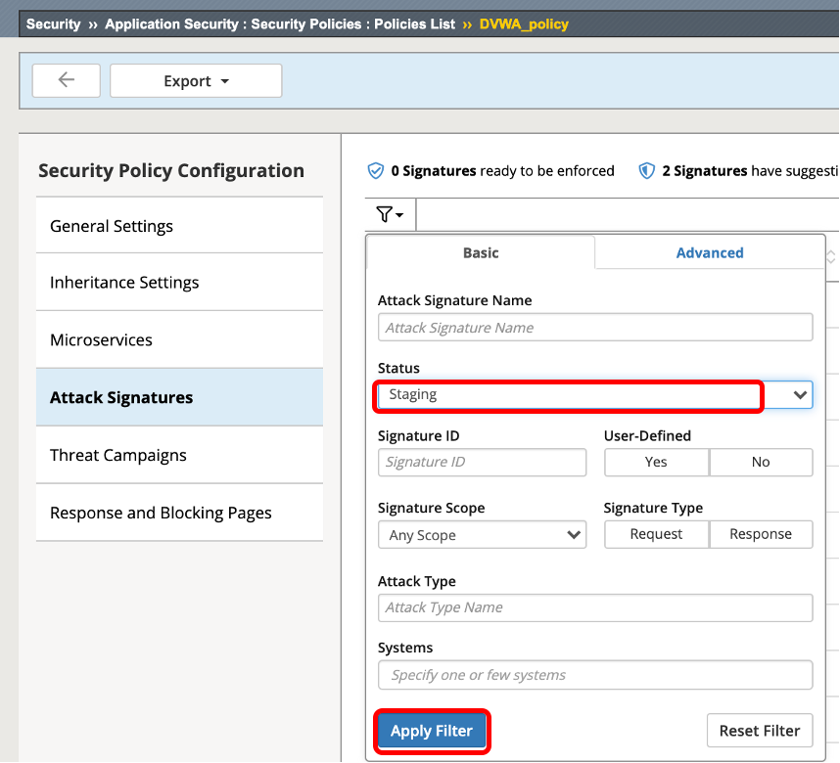
Task: Open General Settings in the sidebar
Action: [179, 226]
